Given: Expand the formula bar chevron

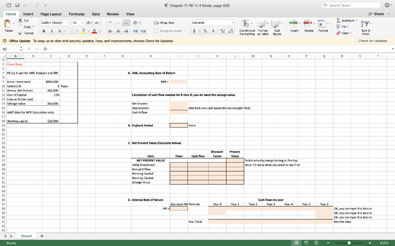Looking at the screenshot, I should (x=393, y=49).
